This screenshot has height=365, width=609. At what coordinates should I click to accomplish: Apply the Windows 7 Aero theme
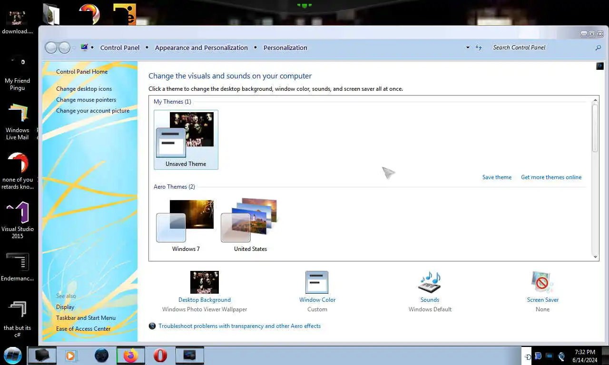point(186,225)
